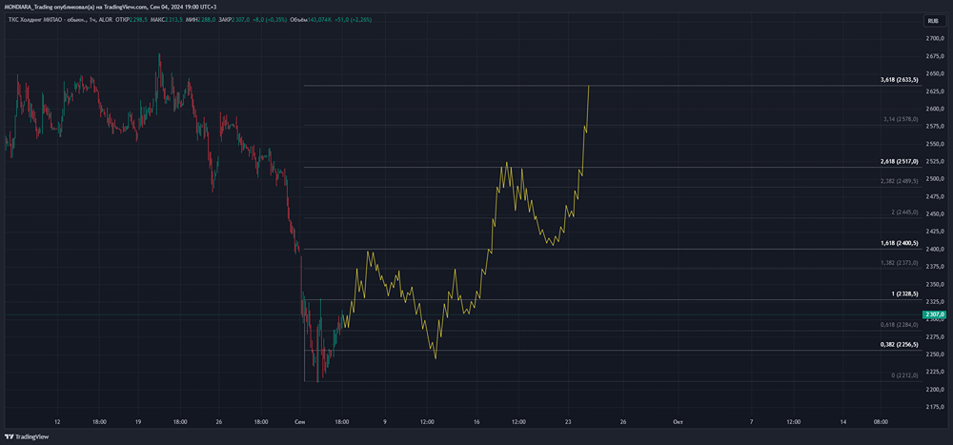Screen dimensions: 953x445
Task: Click the 08:00 label on the time axis
Action: [881, 421]
